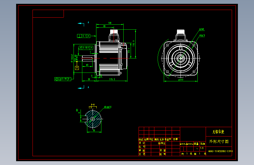Select the 外形尺寸图 drawing title

tap(219, 142)
